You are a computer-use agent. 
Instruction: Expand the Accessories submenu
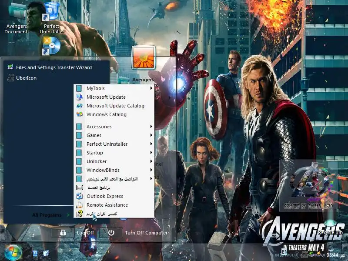(x=114, y=127)
